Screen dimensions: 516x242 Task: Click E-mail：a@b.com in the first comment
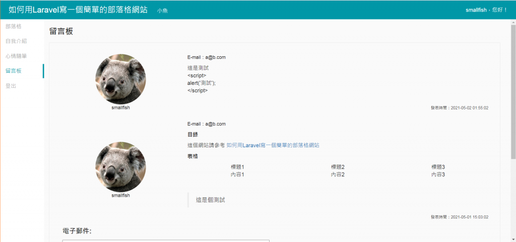click(x=206, y=57)
